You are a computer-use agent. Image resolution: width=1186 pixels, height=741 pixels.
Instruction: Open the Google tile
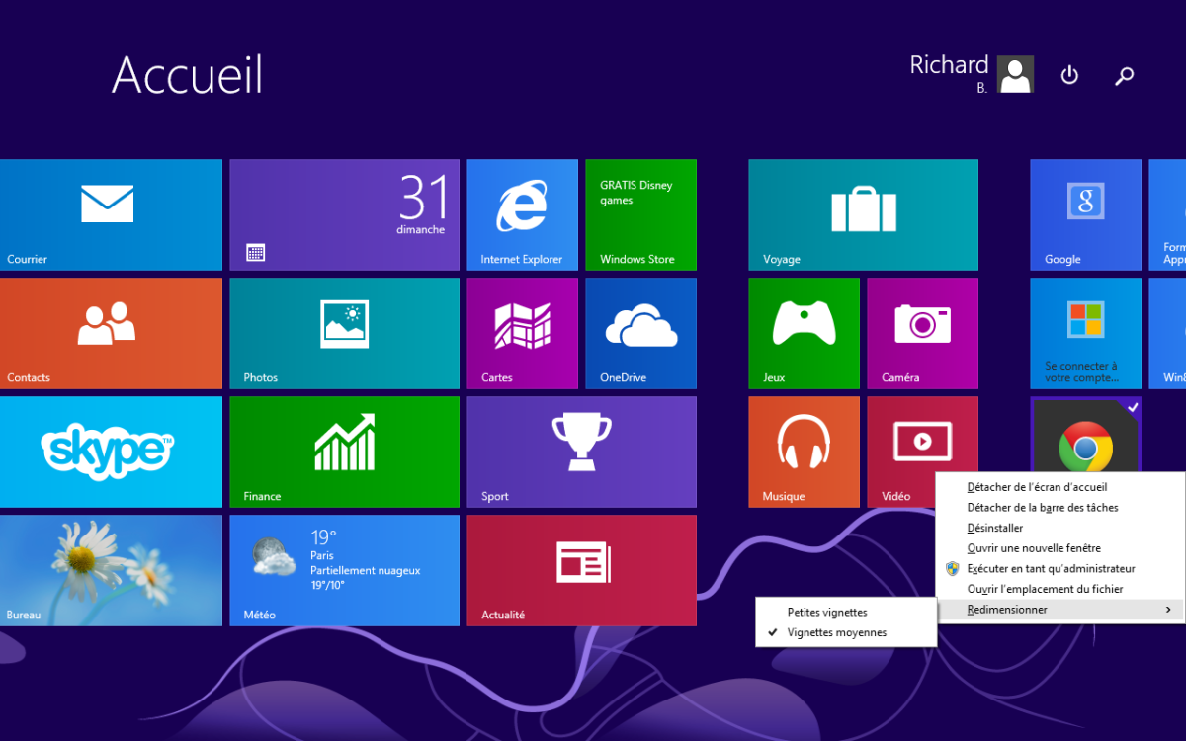coord(1085,214)
